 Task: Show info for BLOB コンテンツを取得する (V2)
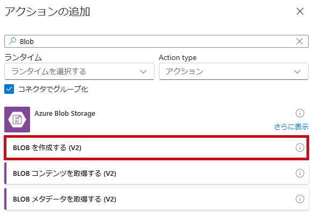[300, 173]
